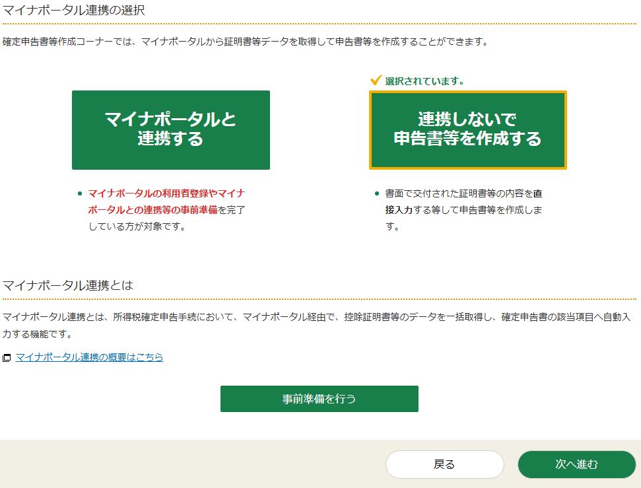Click the 確定申告書等作成コーナー intro sentence
The width and height of the screenshot is (641, 488).
[244, 42]
